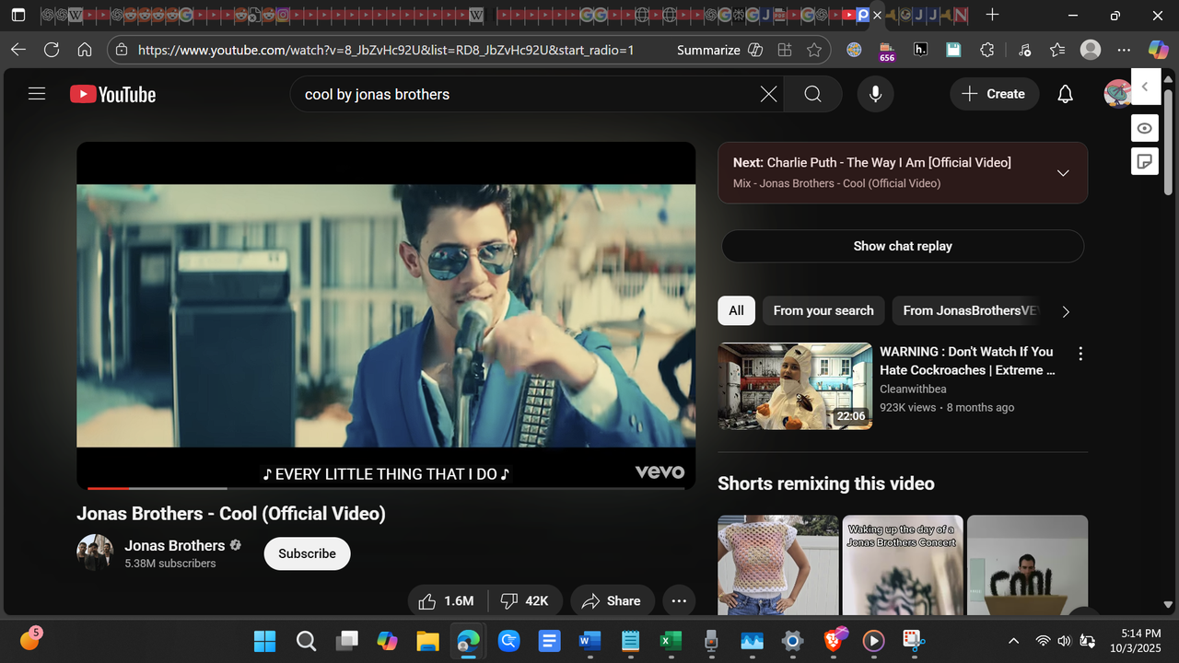The image size is (1179, 663).
Task: Open the h. Hypothesis extension
Action: coord(920,50)
